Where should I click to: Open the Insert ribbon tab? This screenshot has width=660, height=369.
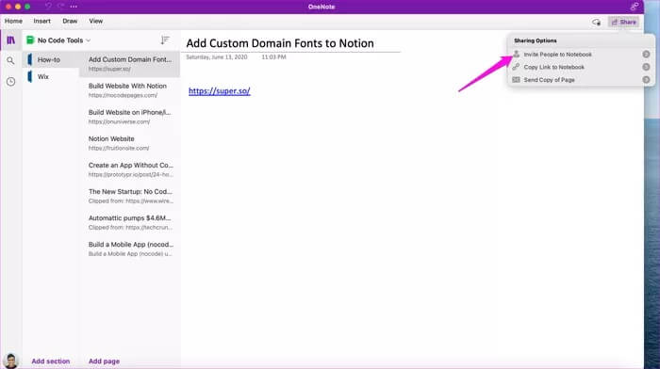(42, 21)
